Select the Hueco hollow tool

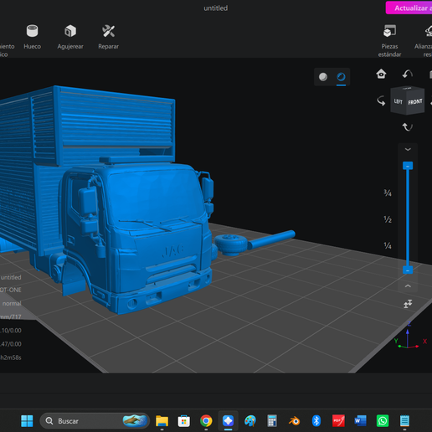pyautogui.click(x=32, y=37)
